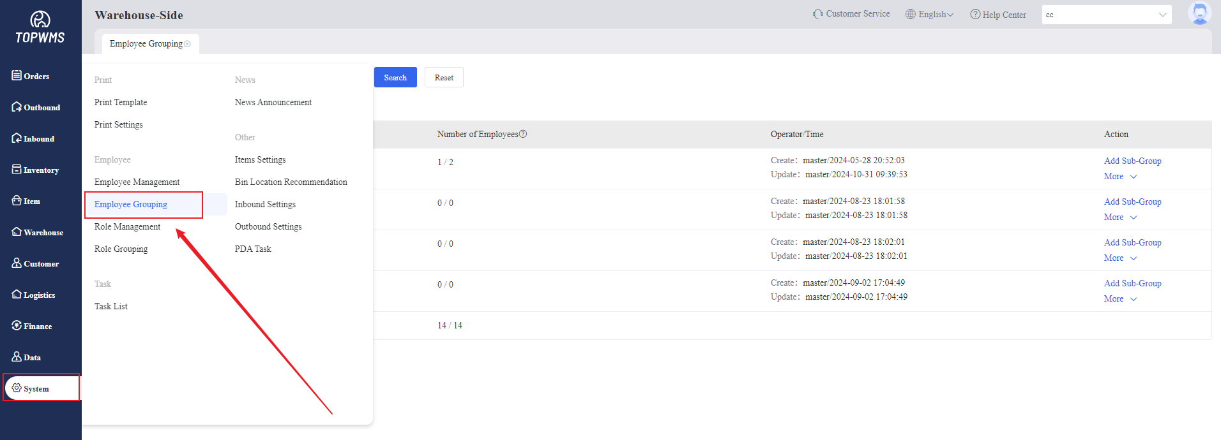The height and width of the screenshot is (440, 1221).
Task: Click the System gear icon
Action: (17, 388)
